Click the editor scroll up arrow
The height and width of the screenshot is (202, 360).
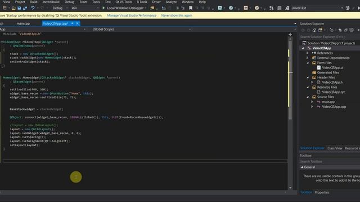[x=290, y=39]
